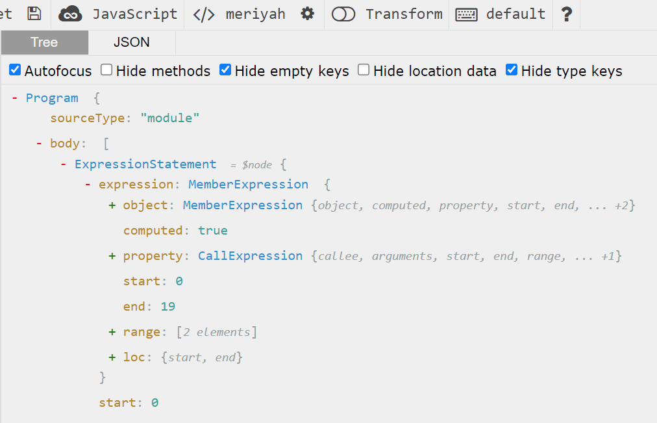Collapse the Program root node
The width and height of the screenshot is (657, 423).
click(16, 97)
